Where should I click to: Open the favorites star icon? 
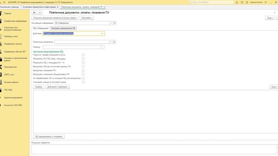coord(247,2)
